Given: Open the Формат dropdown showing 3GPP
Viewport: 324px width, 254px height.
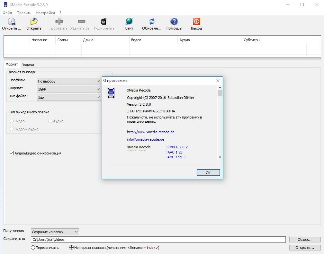Looking at the screenshot, I should pos(69,89).
